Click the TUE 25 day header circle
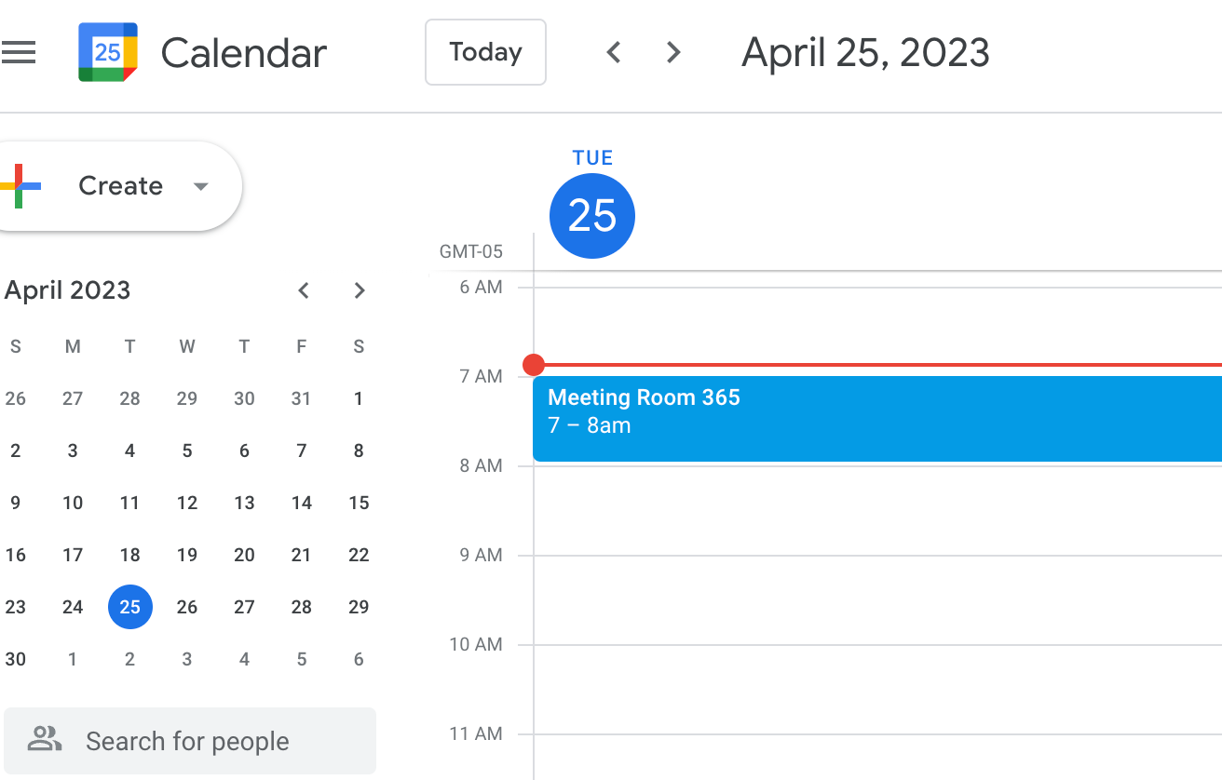This screenshot has width=1222, height=780. 592,216
